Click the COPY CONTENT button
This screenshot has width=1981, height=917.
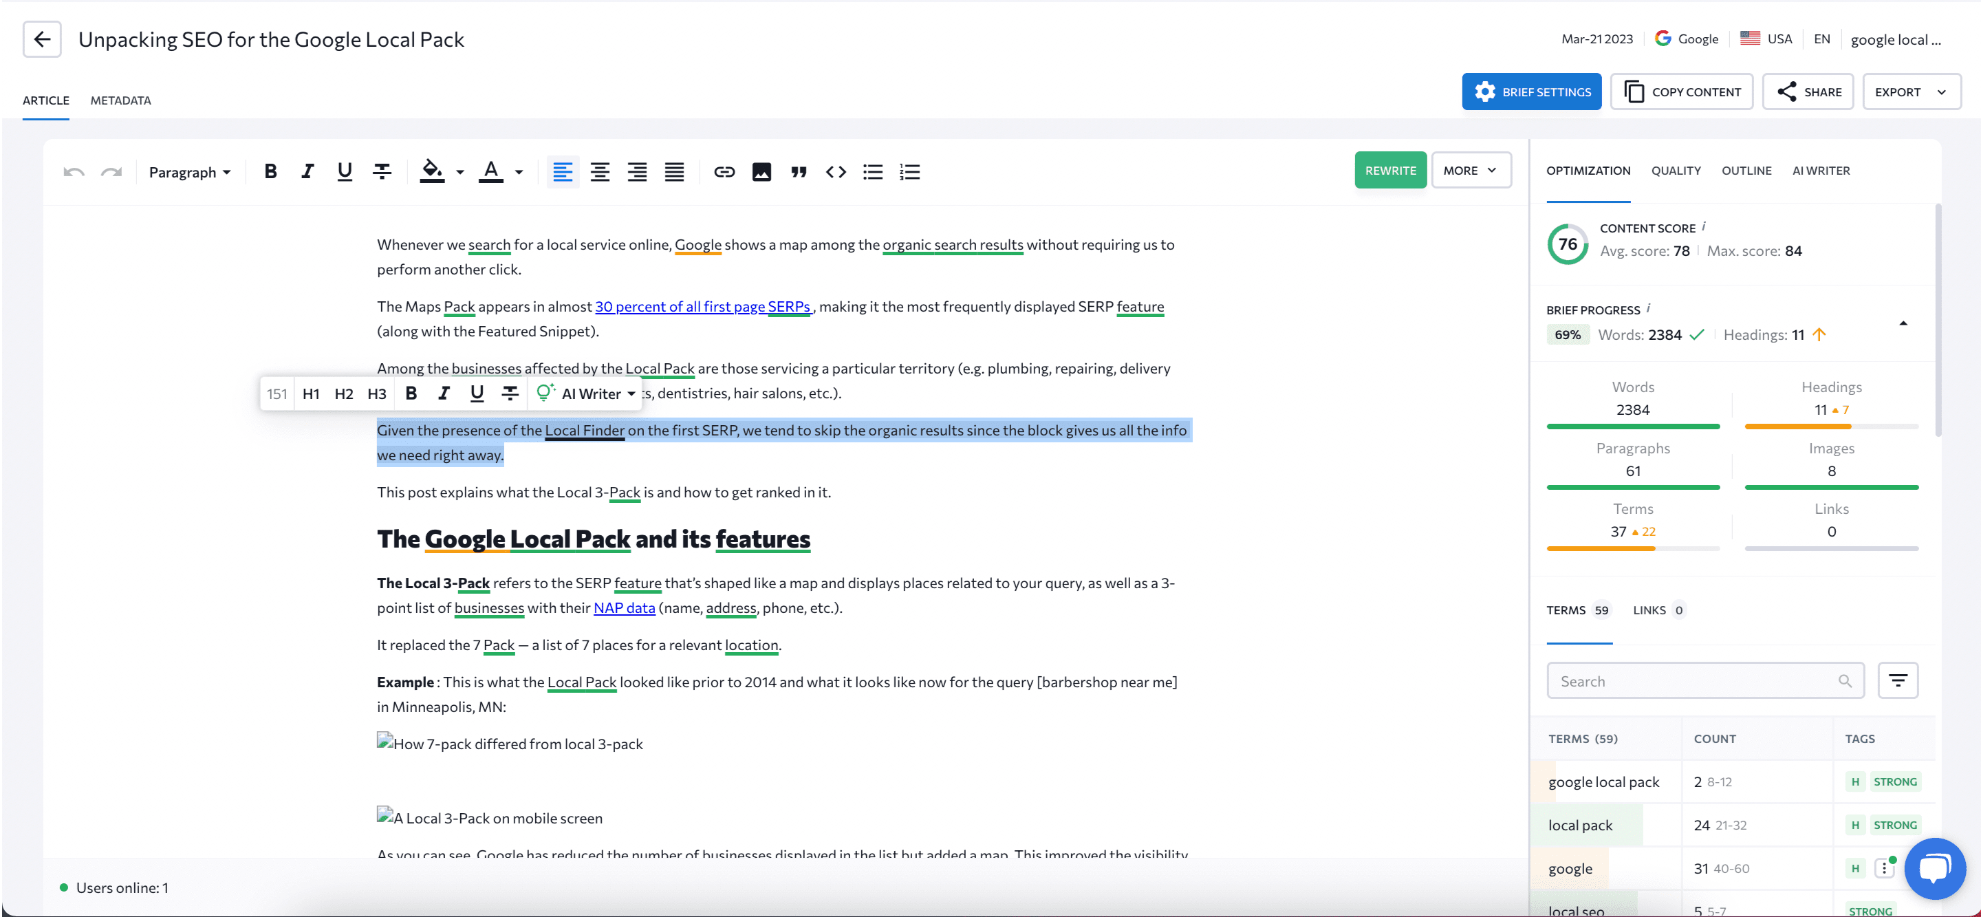pos(1682,91)
